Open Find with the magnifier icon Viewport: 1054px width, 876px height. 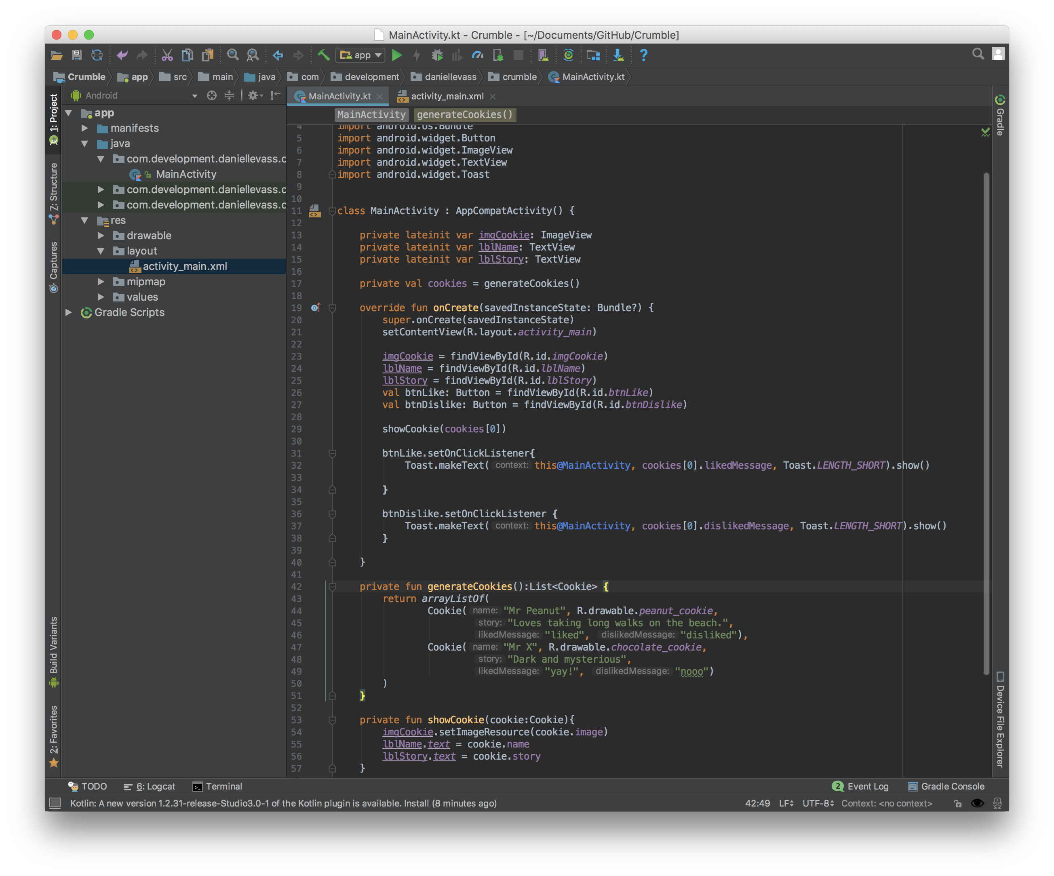coord(232,55)
